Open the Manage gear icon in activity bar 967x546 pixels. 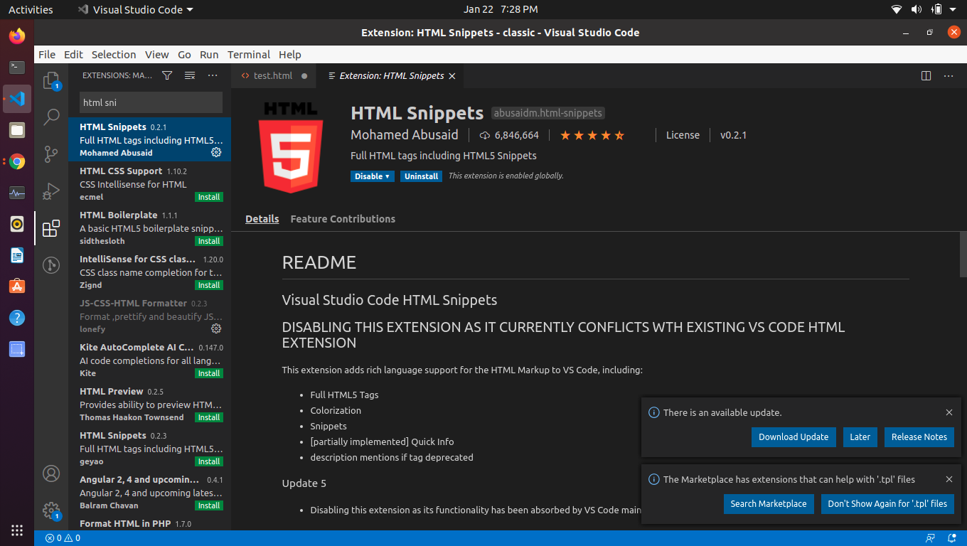[51, 510]
